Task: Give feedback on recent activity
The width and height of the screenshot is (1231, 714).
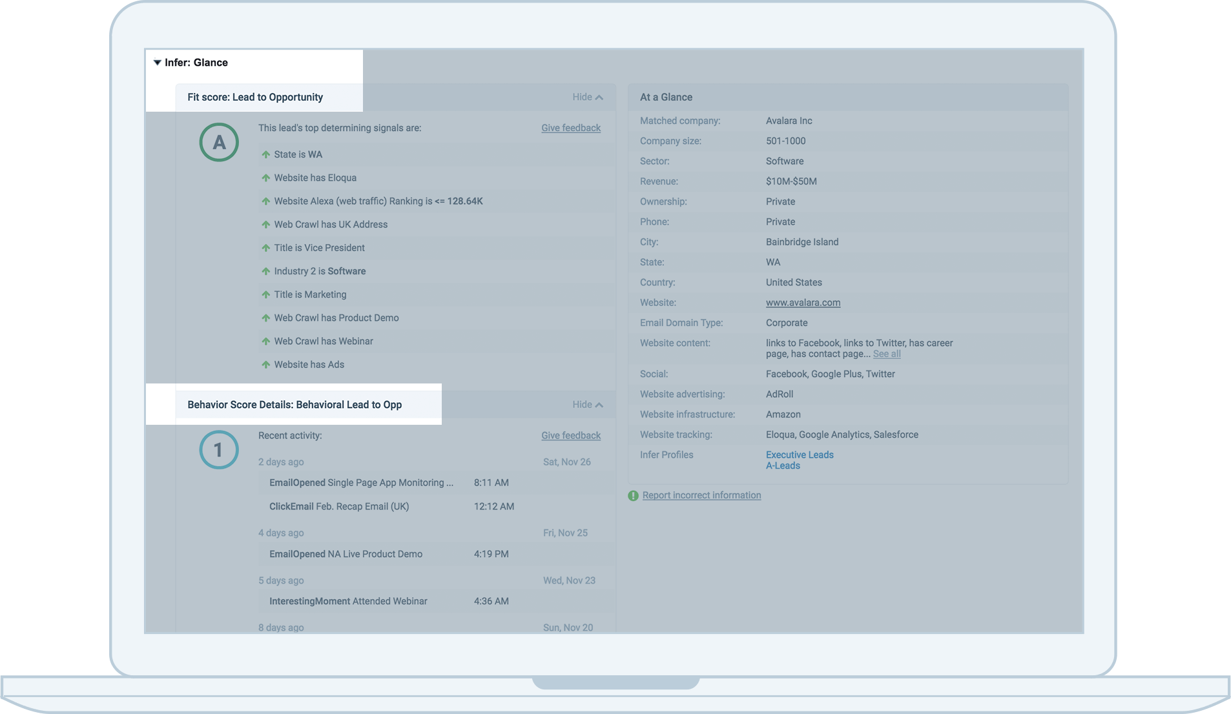Action: coord(571,436)
